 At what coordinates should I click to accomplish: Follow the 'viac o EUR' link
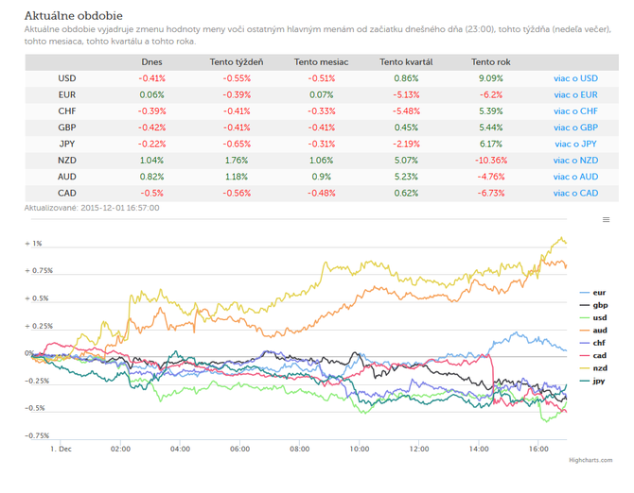pos(575,94)
